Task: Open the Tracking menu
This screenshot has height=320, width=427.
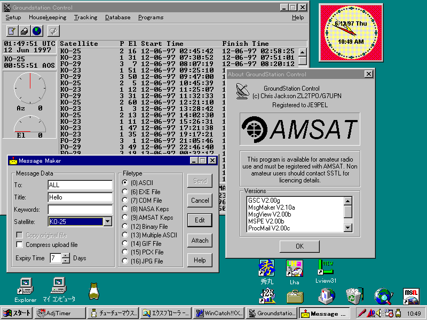Action: coord(85,17)
